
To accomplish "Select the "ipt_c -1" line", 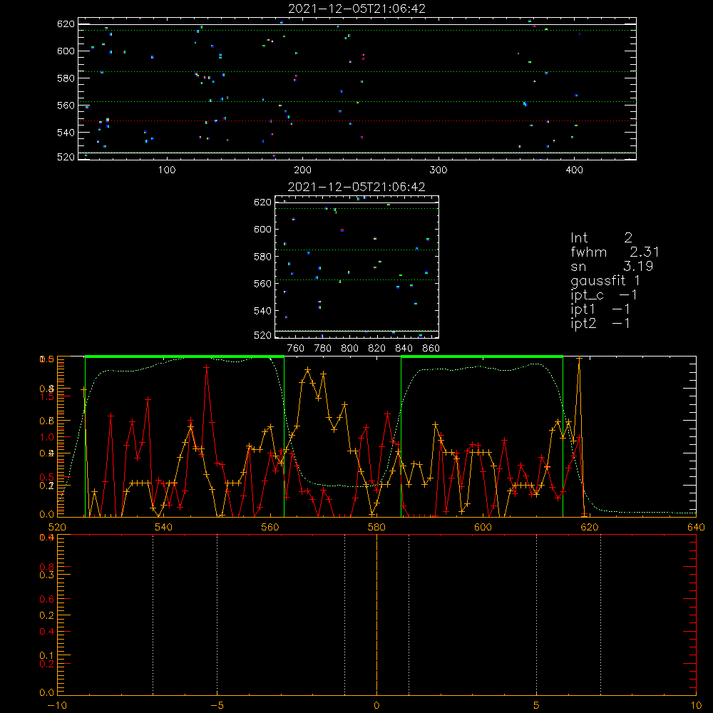I will (603, 295).
